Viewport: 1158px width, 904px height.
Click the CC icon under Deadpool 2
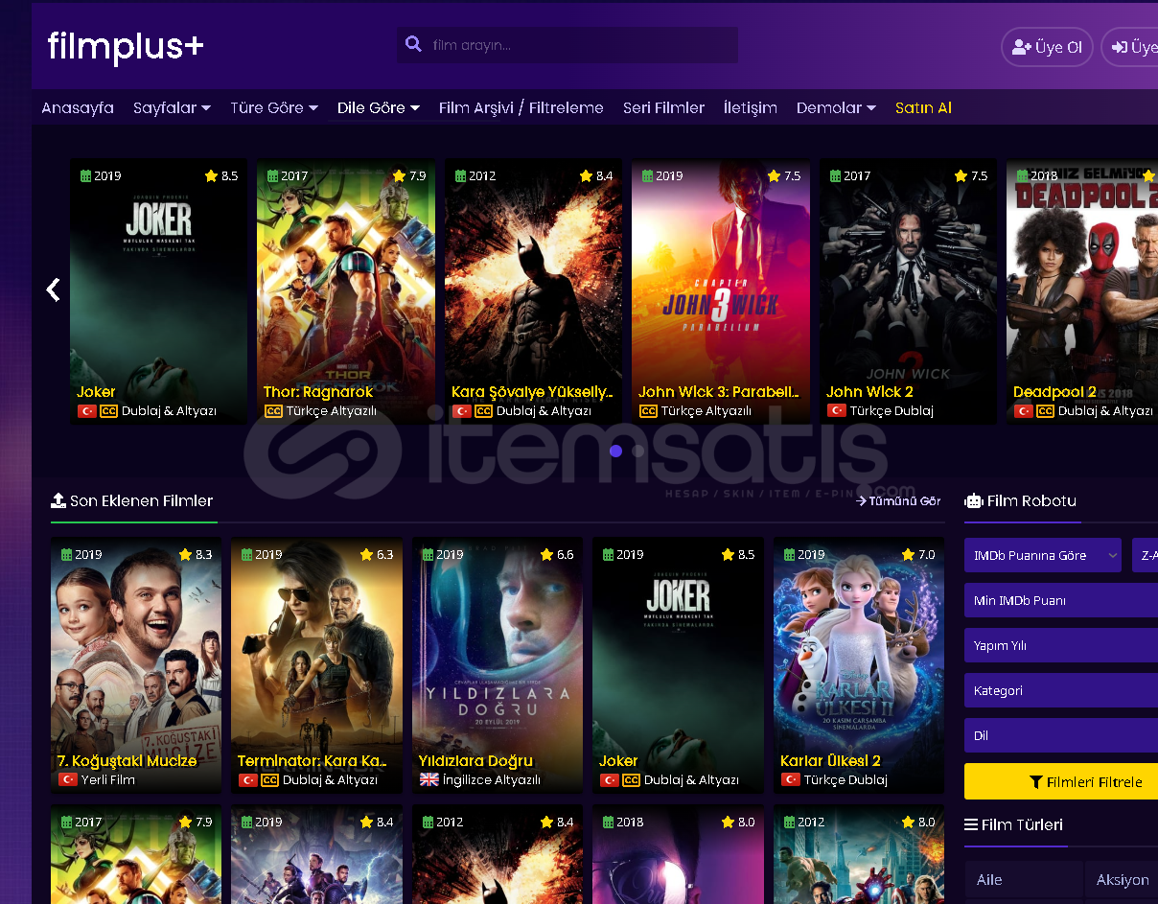(1045, 410)
